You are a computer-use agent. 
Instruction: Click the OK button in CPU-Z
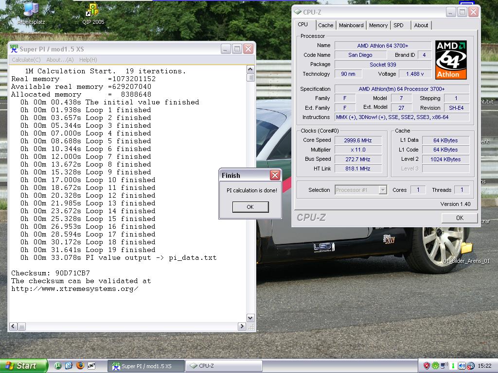click(x=460, y=218)
